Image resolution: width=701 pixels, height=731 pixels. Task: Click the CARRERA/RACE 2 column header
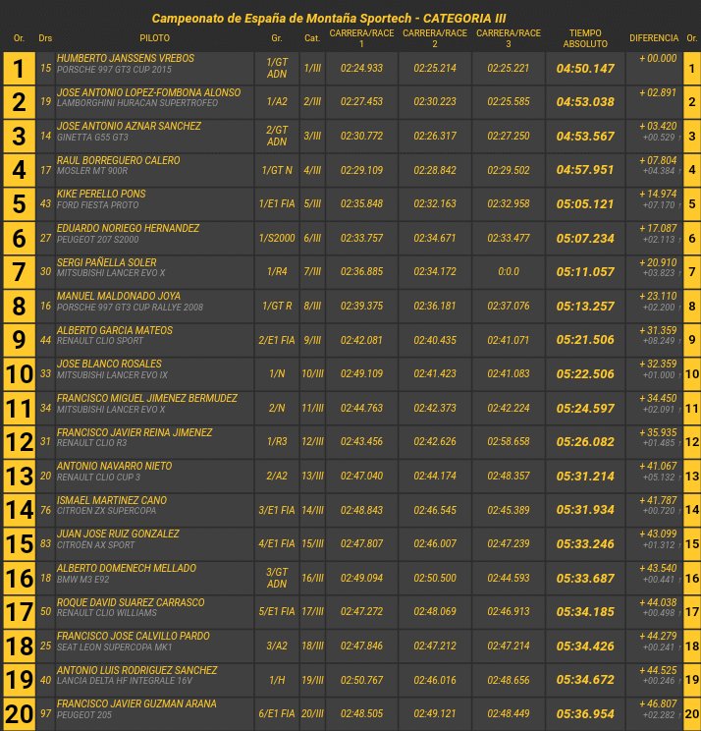[435, 38]
